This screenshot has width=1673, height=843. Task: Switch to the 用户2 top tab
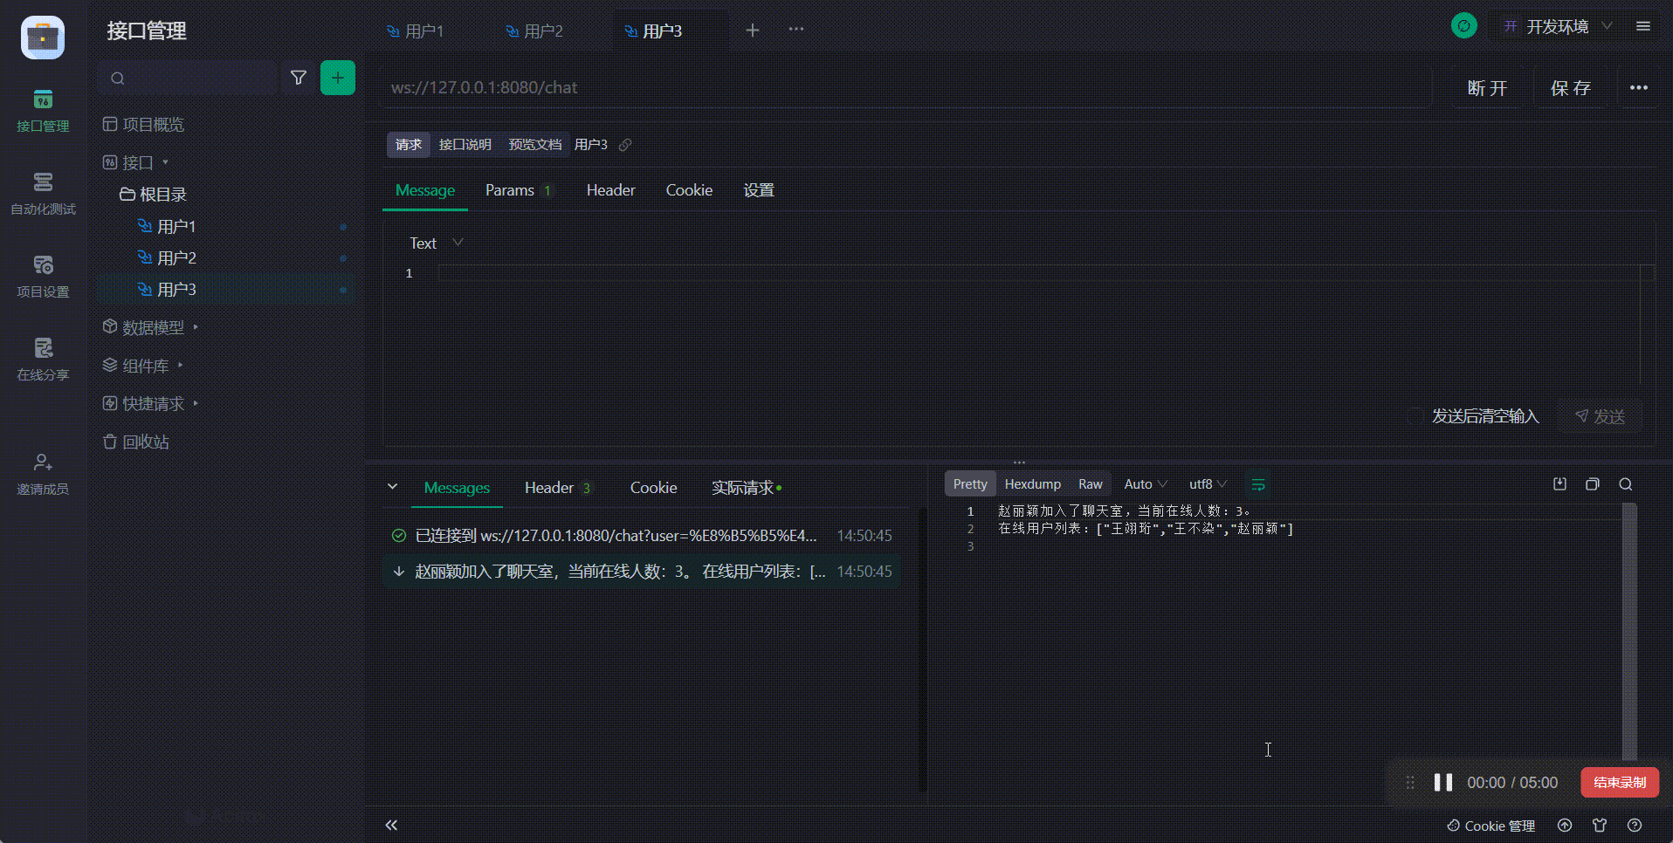tap(535, 31)
